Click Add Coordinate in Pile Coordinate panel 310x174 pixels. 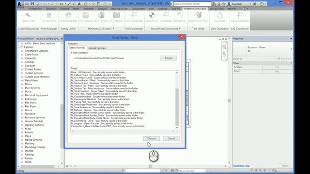tap(134, 17)
